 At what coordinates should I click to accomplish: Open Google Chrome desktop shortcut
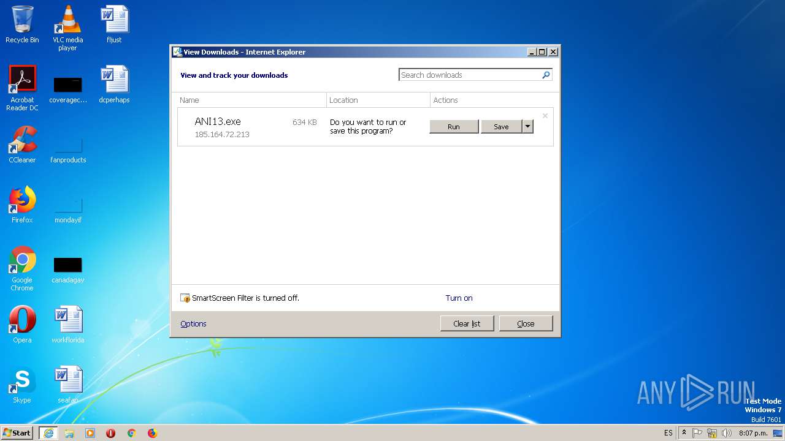(22, 268)
